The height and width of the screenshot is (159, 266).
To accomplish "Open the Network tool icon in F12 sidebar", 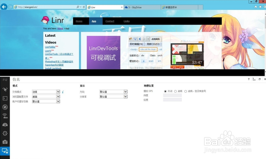I will [x=5, y=116].
